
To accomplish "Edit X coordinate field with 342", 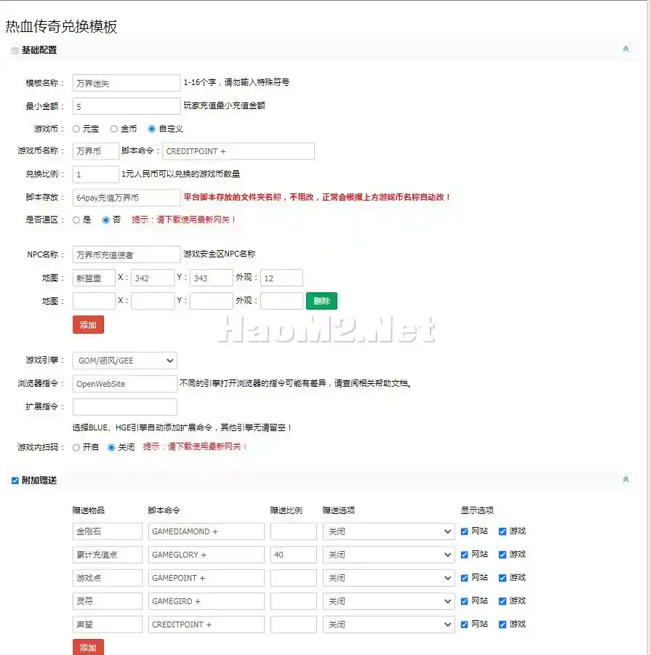I will coord(153,278).
